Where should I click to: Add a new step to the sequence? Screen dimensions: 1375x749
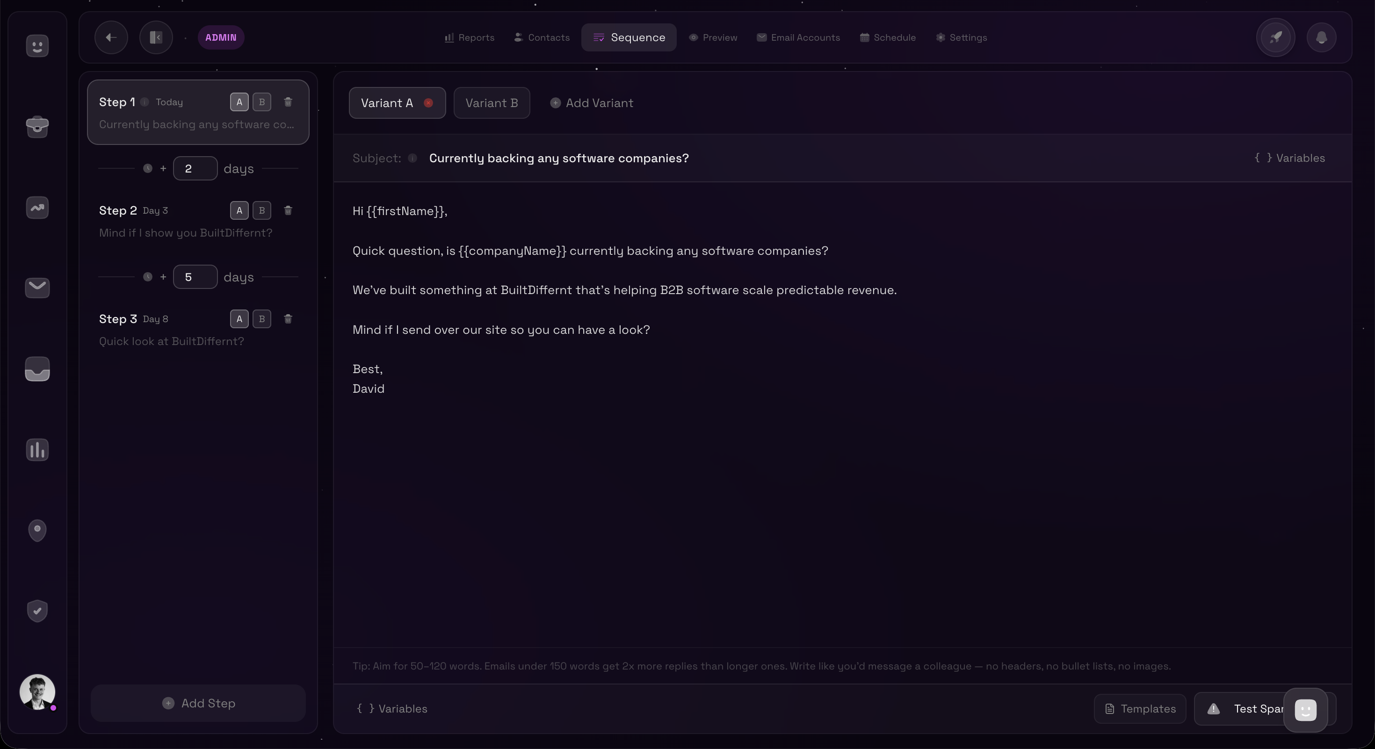198,703
